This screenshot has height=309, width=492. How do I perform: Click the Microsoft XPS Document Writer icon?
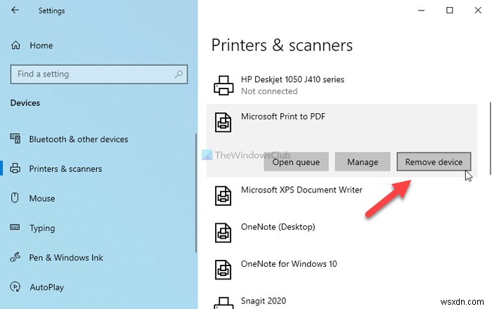(x=223, y=196)
